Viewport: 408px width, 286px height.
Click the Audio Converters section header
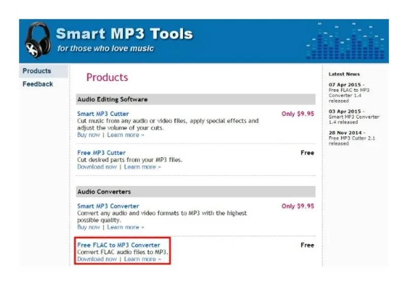pos(196,192)
